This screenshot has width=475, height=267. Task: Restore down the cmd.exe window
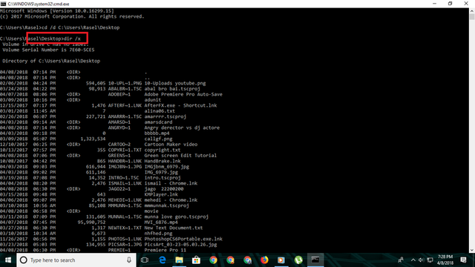[x=451, y=4]
